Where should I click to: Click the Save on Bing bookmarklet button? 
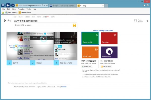pos(87,66)
